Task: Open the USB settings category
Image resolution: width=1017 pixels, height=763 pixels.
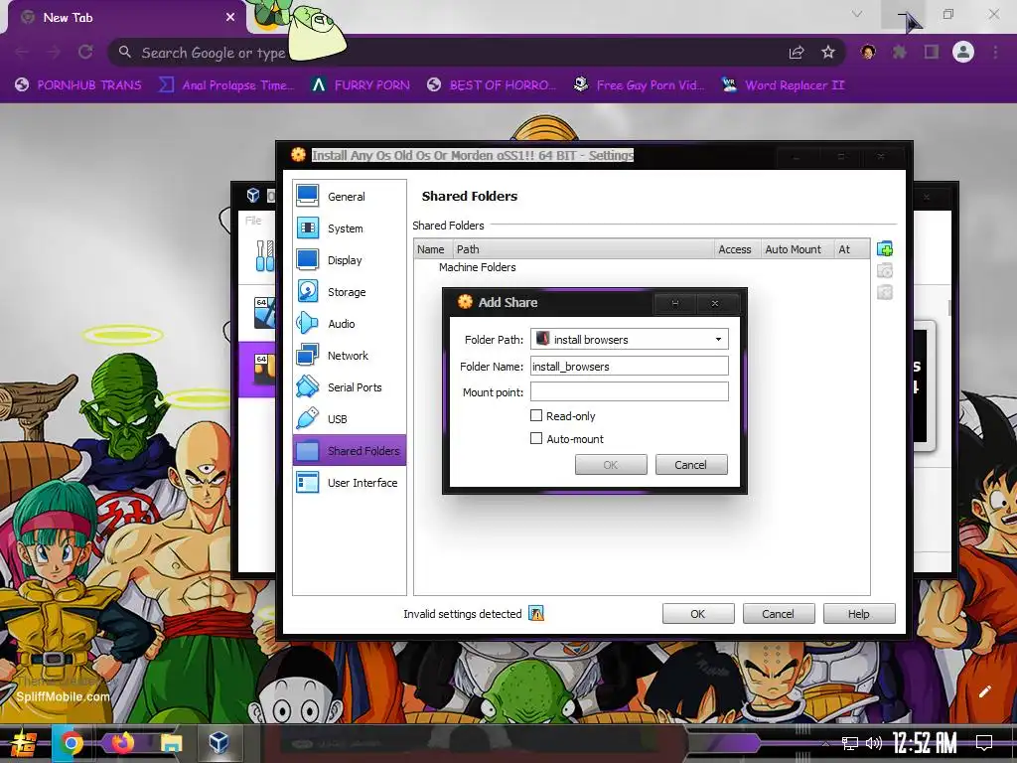Action: [349, 418]
